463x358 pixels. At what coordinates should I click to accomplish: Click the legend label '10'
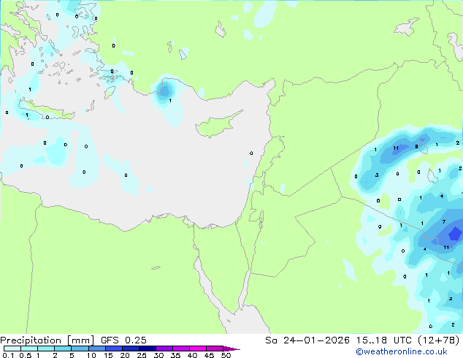[x=91, y=355]
